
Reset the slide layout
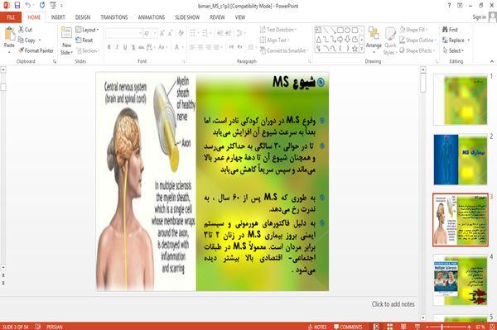(84, 41)
